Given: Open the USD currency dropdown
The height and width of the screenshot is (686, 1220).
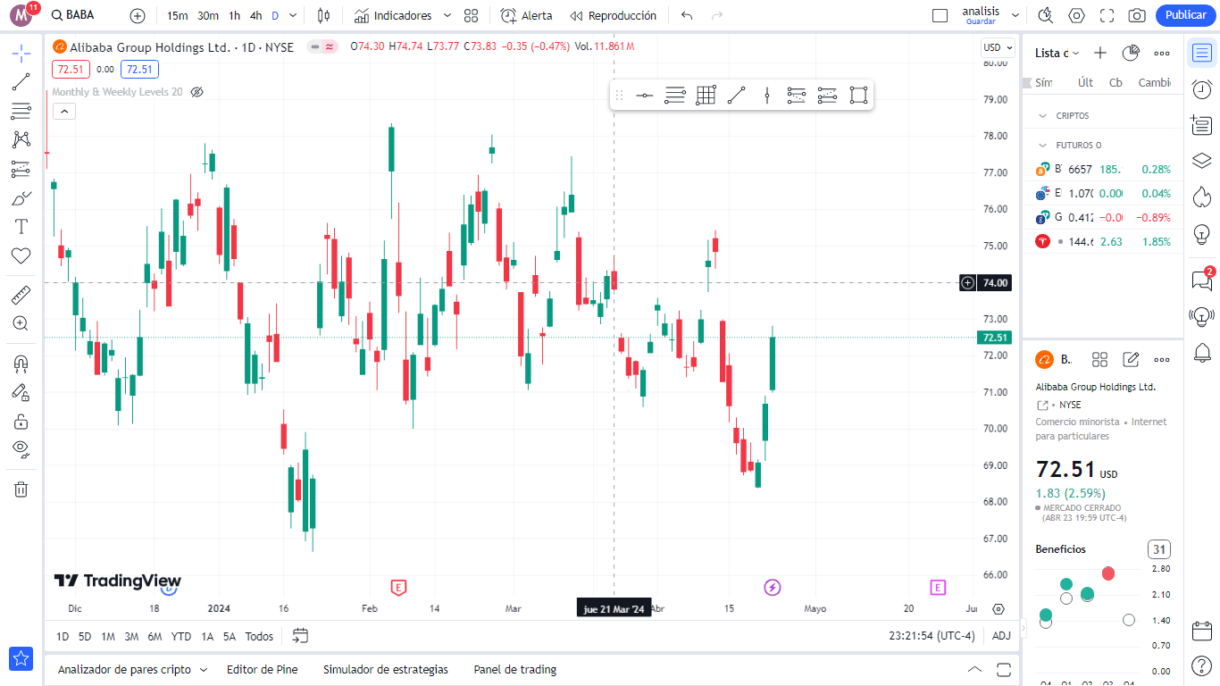Looking at the screenshot, I should coord(997,47).
